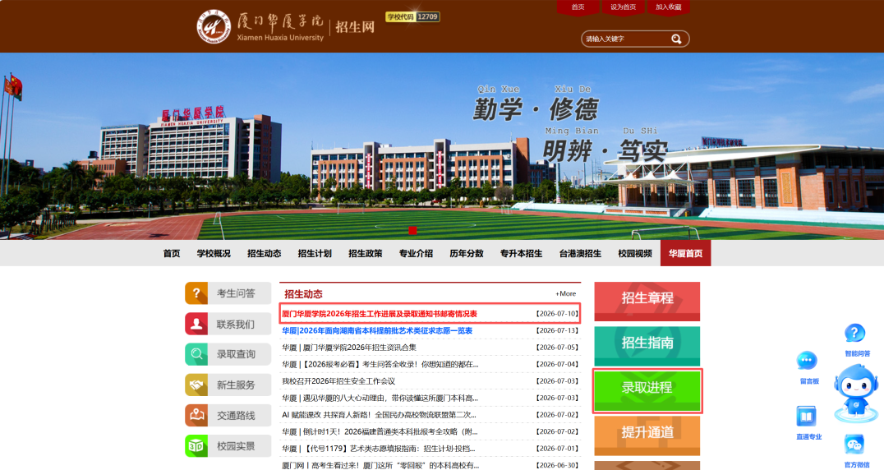This screenshot has width=884, height=470.
Task: Open 历年分数 menu item
Action: pos(467,254)
